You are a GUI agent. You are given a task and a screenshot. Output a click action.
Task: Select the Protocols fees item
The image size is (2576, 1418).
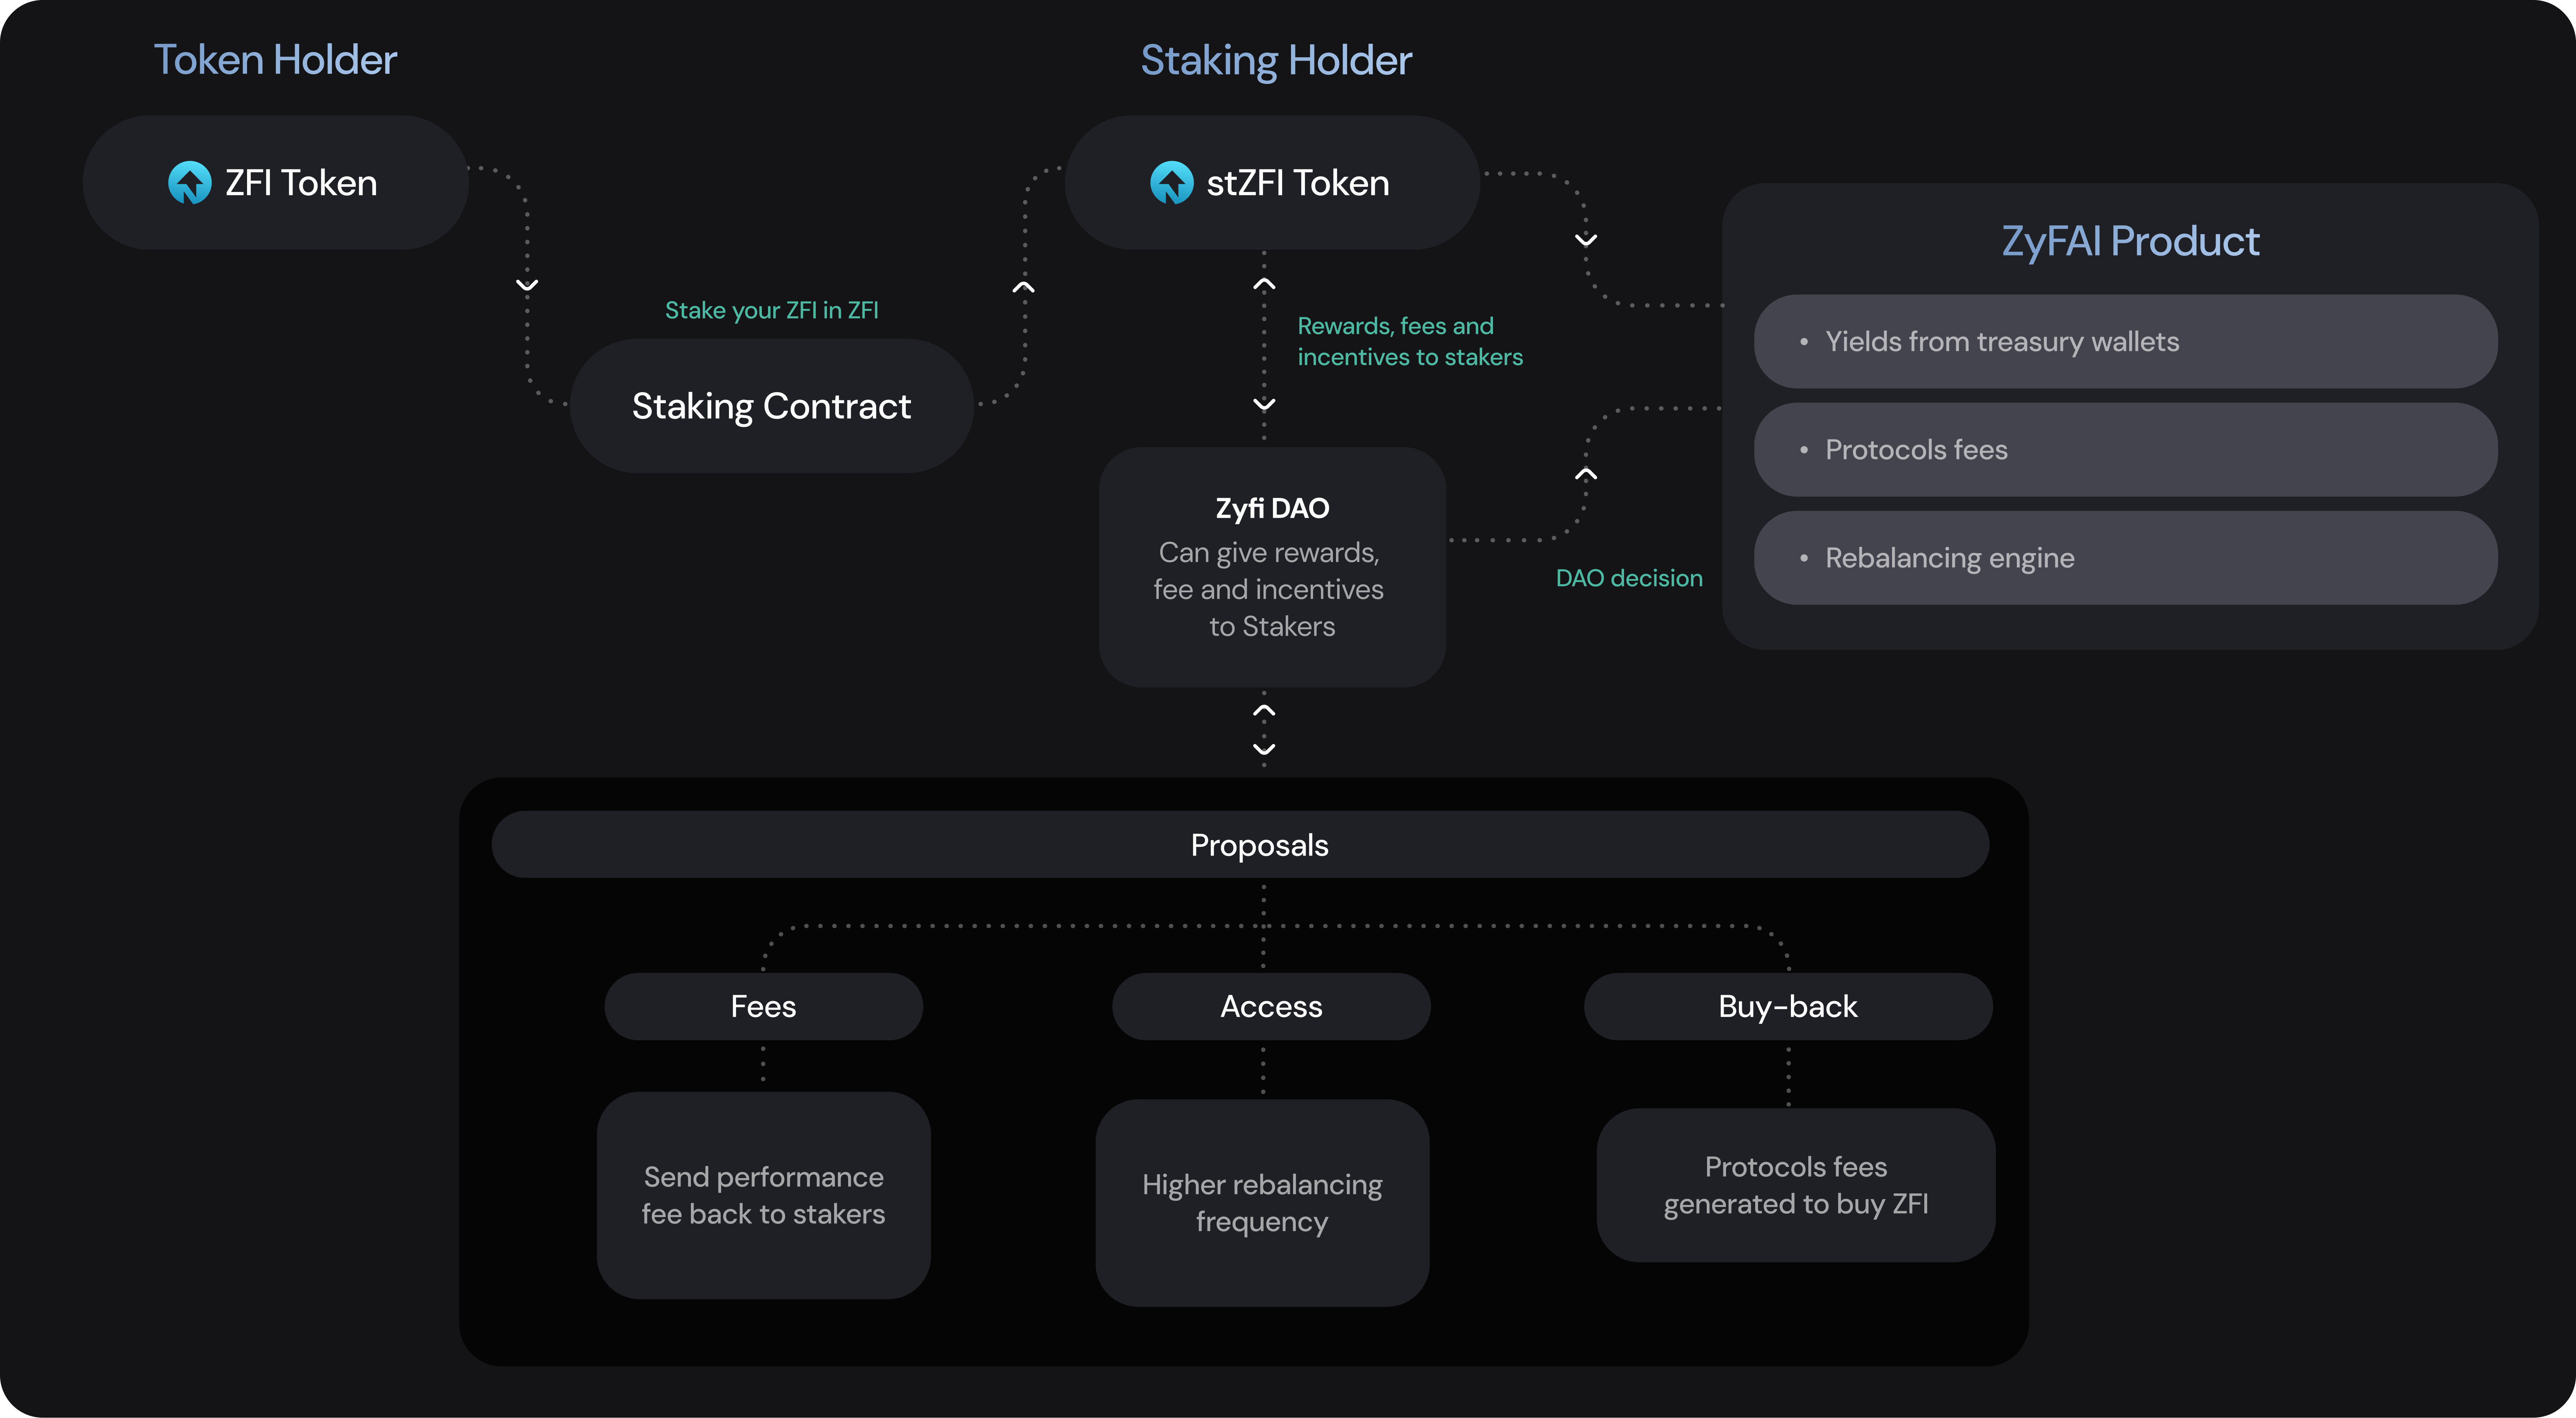point(2125,450)
